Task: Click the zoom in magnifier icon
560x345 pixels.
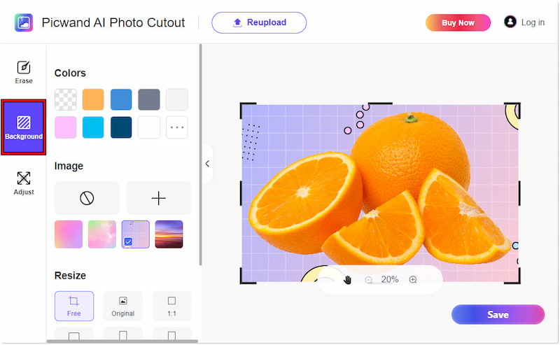Action: point(413,280)
